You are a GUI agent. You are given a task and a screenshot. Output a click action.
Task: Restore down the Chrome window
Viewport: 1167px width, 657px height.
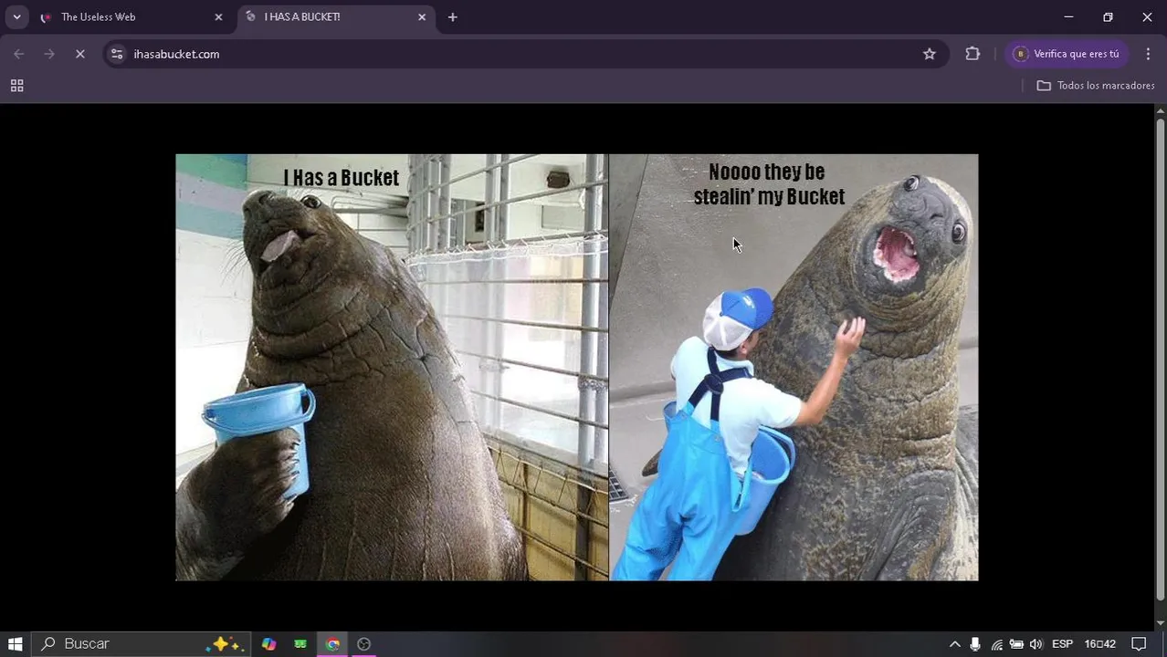click(1108, 16)
